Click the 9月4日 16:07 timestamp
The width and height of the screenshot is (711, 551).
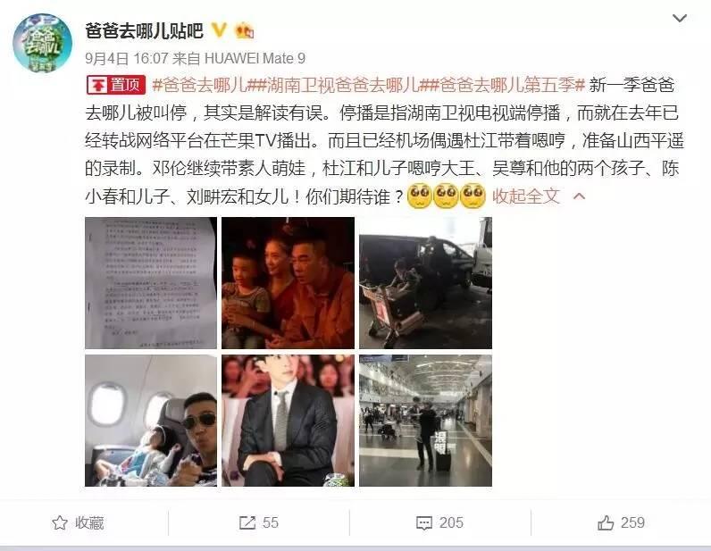(127, 58)
